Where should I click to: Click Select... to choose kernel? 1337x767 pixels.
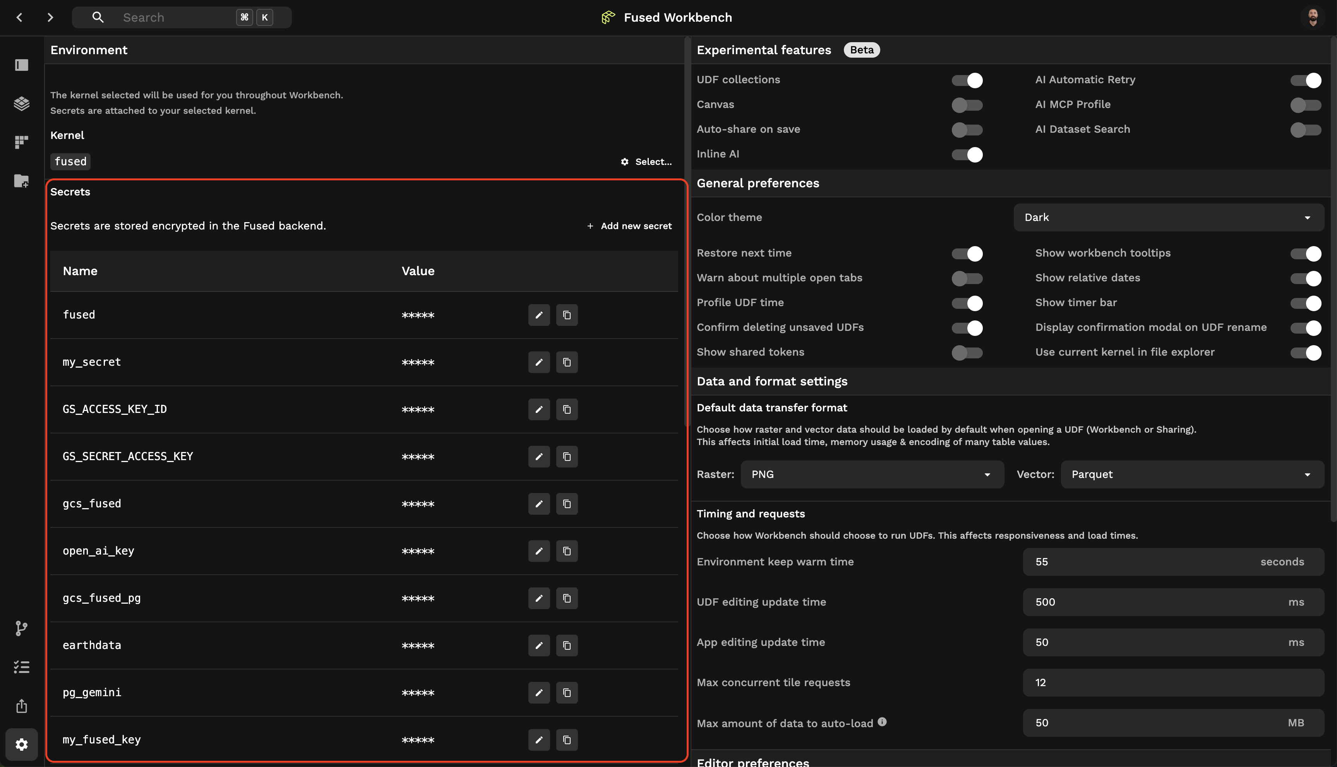coord(646,162)
